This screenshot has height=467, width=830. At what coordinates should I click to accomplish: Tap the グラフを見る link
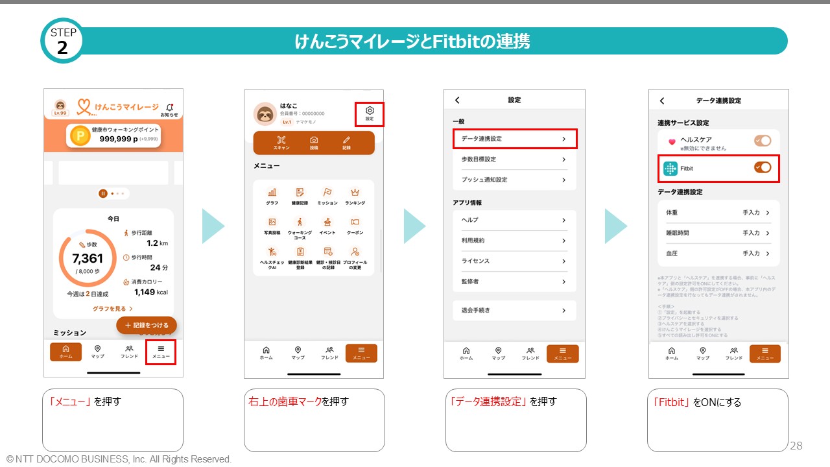(x=113, y=309)
